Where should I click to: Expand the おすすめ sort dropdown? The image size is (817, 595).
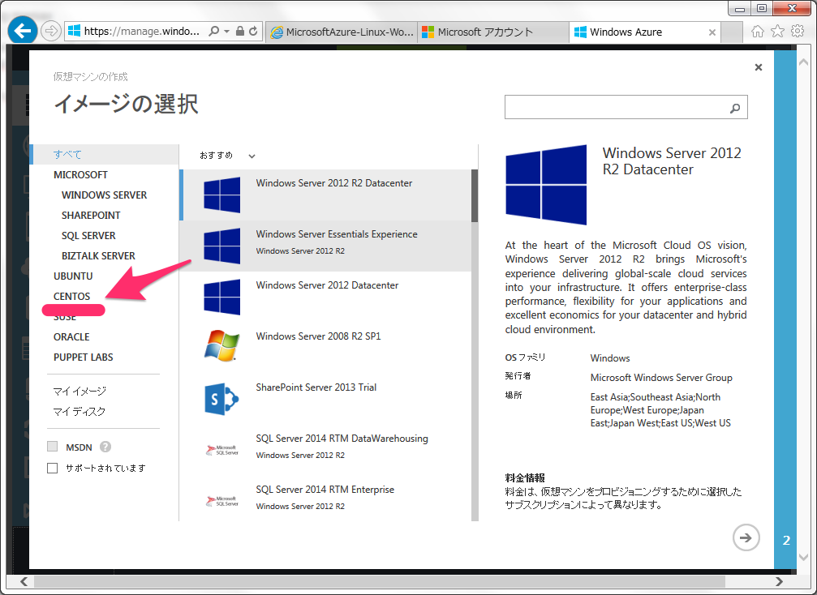227,156
